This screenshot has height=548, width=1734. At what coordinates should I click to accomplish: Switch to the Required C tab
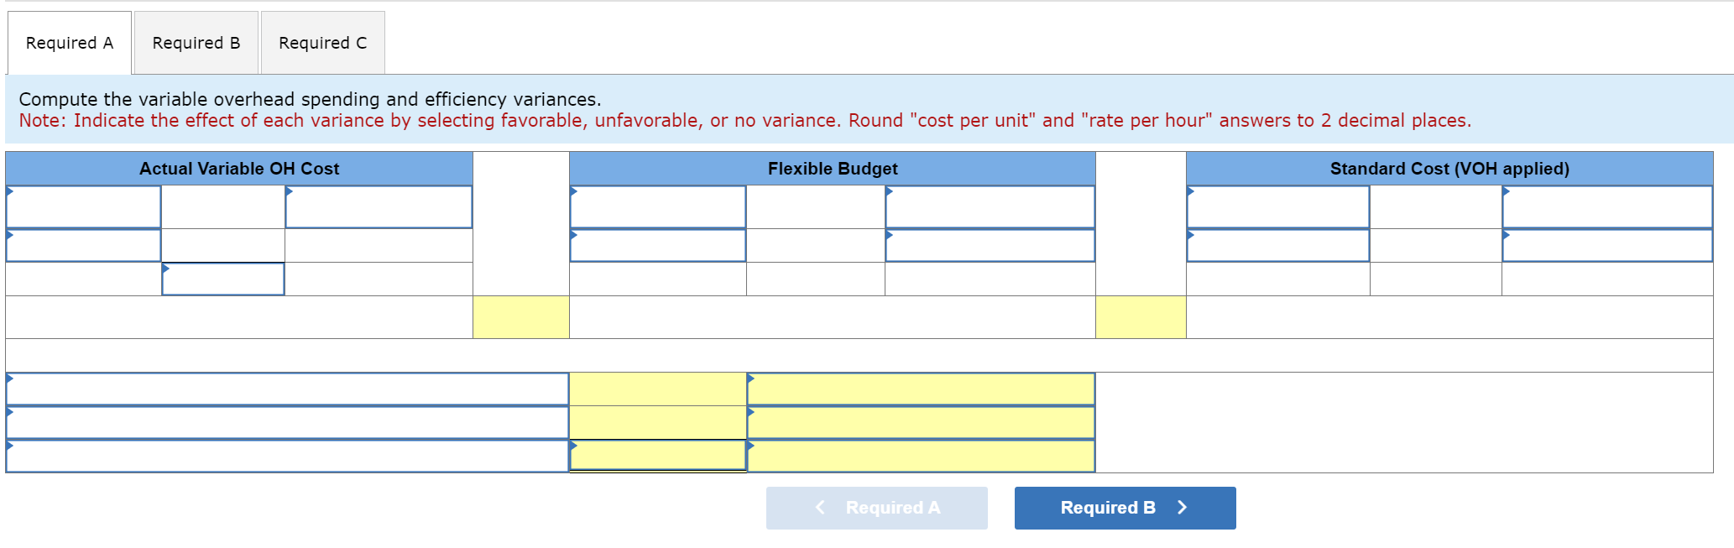pos(322,42)
